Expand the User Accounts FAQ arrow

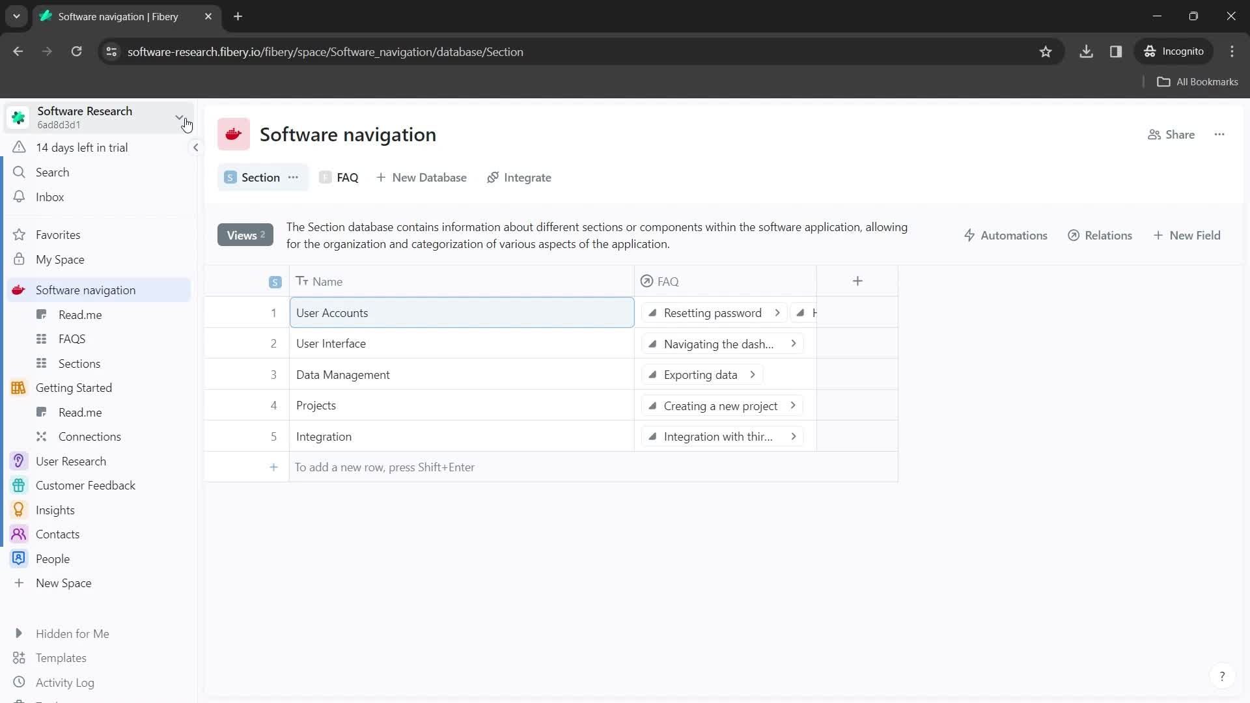click(x=778, y=312)
